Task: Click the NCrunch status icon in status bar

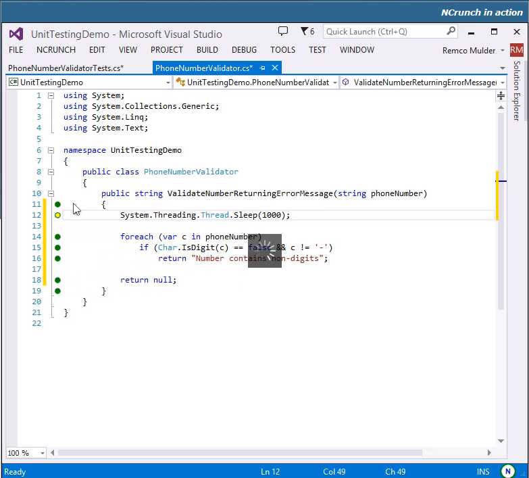Action: point(508,471)
